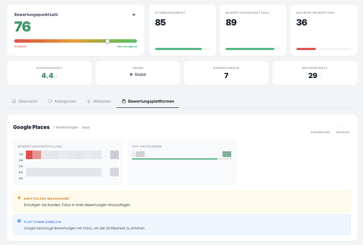Click the Bewertungen count 7

pyautogui.click(x=226, y=75)
